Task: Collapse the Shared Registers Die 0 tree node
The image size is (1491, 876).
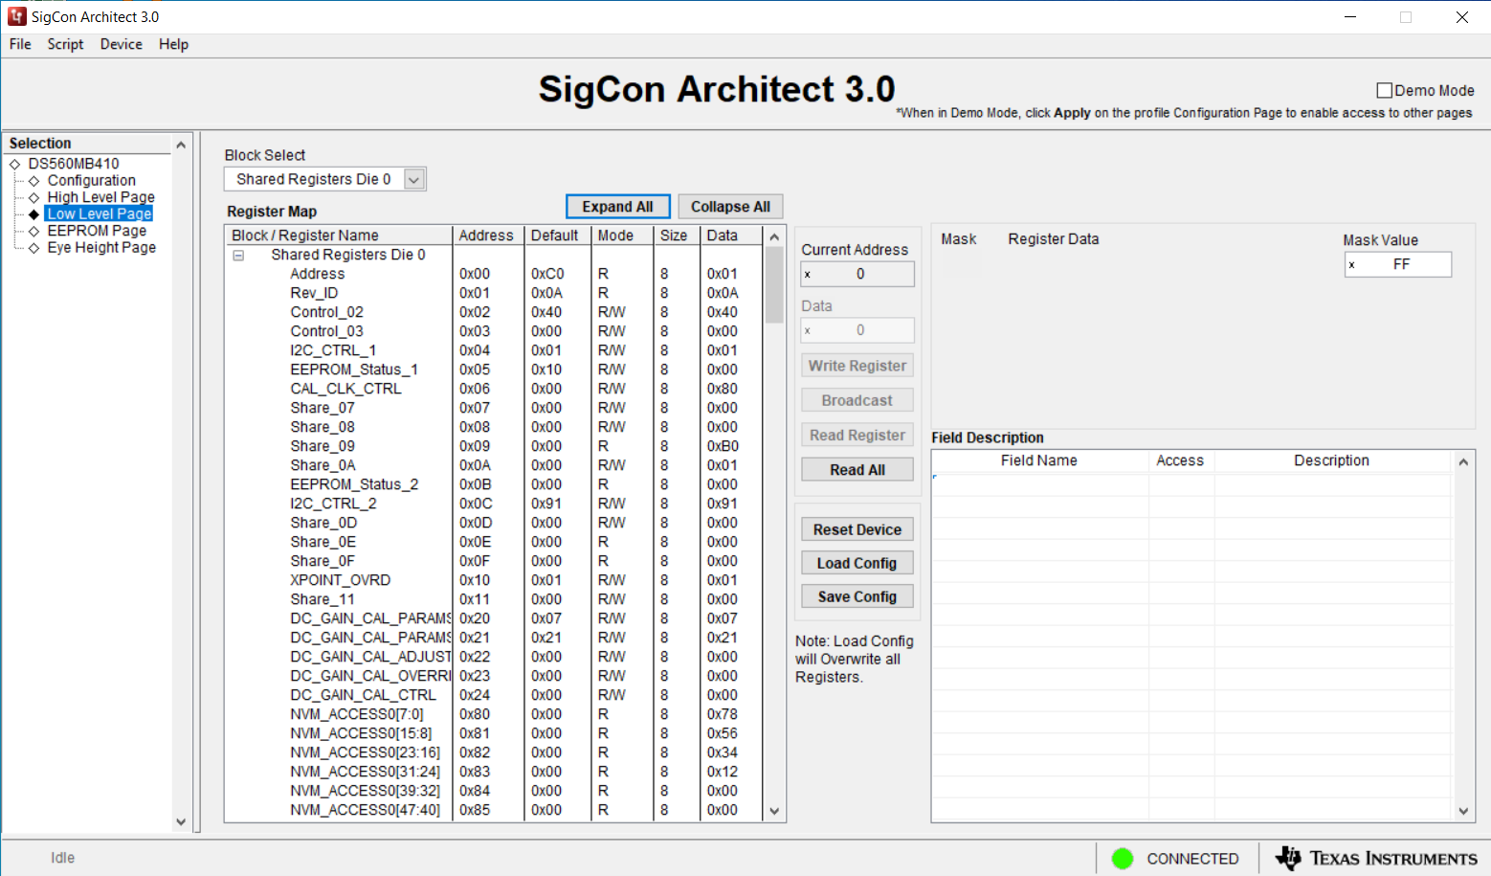Action: [x=238, y=256]
